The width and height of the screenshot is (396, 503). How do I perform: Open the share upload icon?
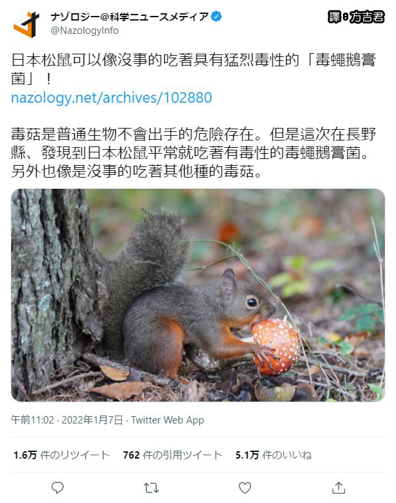tap(338, 488)
